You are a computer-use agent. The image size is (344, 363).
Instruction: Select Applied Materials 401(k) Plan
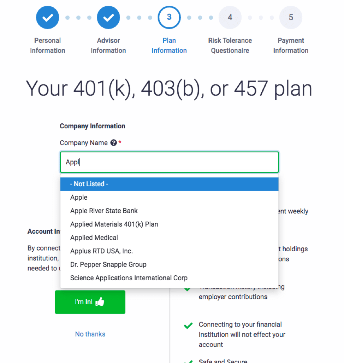[x=114, y=224]
